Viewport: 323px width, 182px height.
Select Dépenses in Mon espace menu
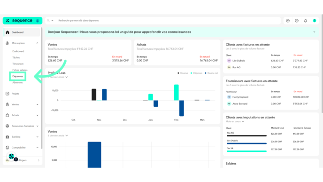pyautogui.click(x=18, y=76)
